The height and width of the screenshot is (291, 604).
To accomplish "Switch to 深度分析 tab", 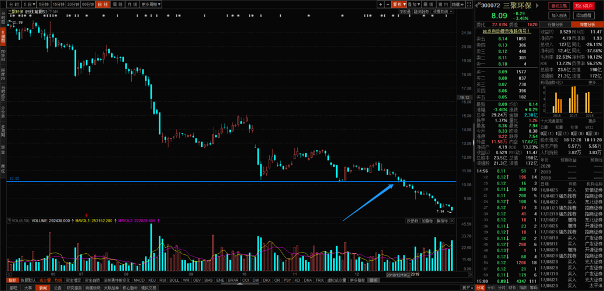I will 588,24.
